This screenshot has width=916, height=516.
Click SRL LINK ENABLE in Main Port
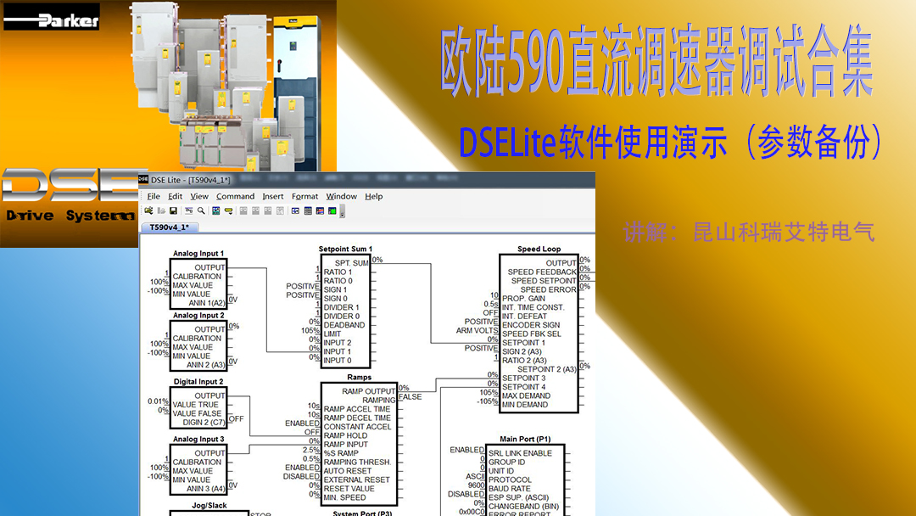pyautogui.click(x=520, y=453)
